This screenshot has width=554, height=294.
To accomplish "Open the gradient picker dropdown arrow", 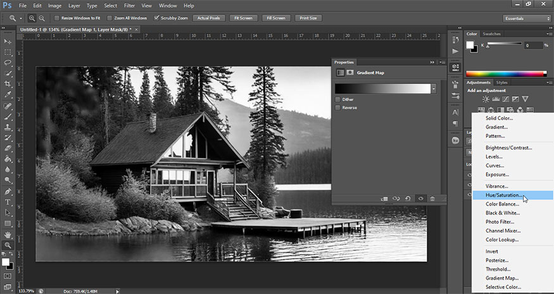I will point(434,89).
